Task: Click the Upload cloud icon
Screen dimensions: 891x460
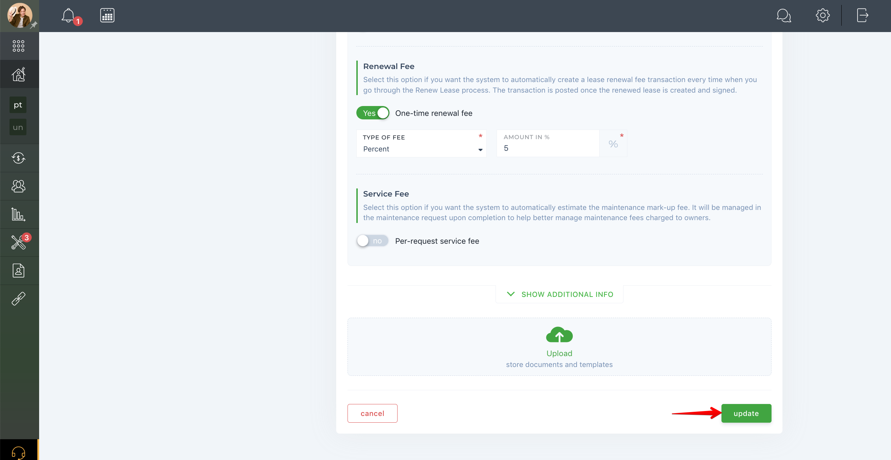Action: pos(559,335)
